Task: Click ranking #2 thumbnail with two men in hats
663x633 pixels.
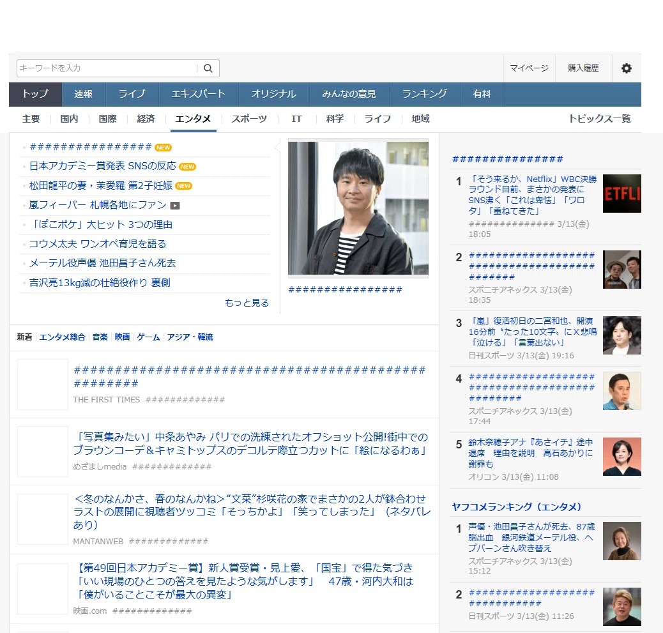Action: [x=621, y=270]
